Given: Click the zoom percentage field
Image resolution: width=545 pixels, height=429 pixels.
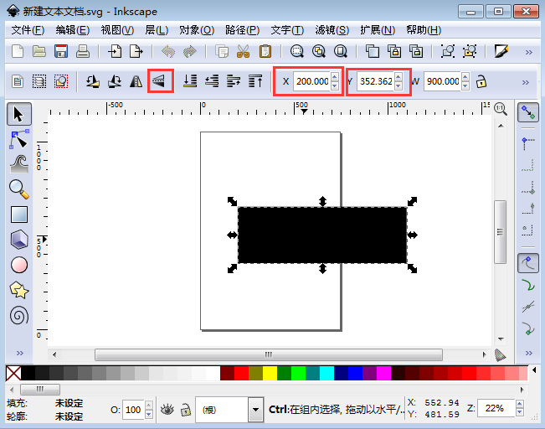Looking at the screenshot, I should click(x=496, y=408).
